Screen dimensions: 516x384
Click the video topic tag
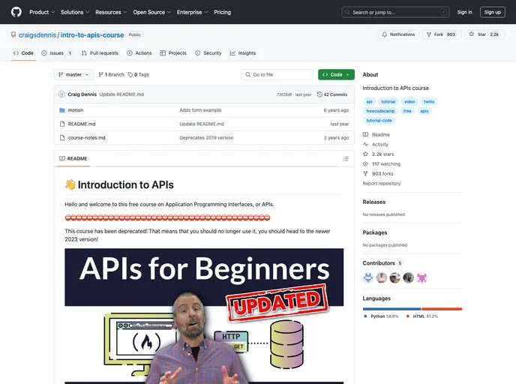pyautogui.click(x=409, y=102)
